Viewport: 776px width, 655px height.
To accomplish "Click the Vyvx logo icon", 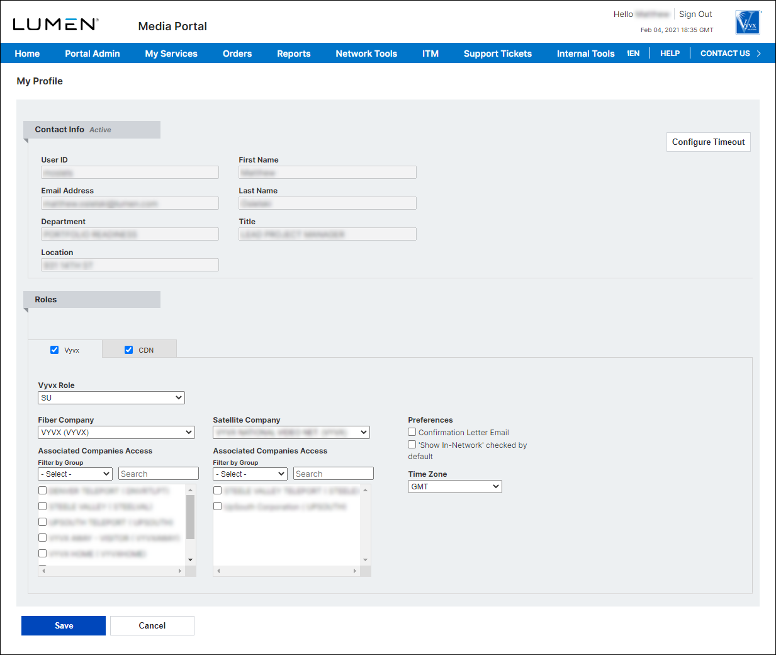I will coord(748,23).
